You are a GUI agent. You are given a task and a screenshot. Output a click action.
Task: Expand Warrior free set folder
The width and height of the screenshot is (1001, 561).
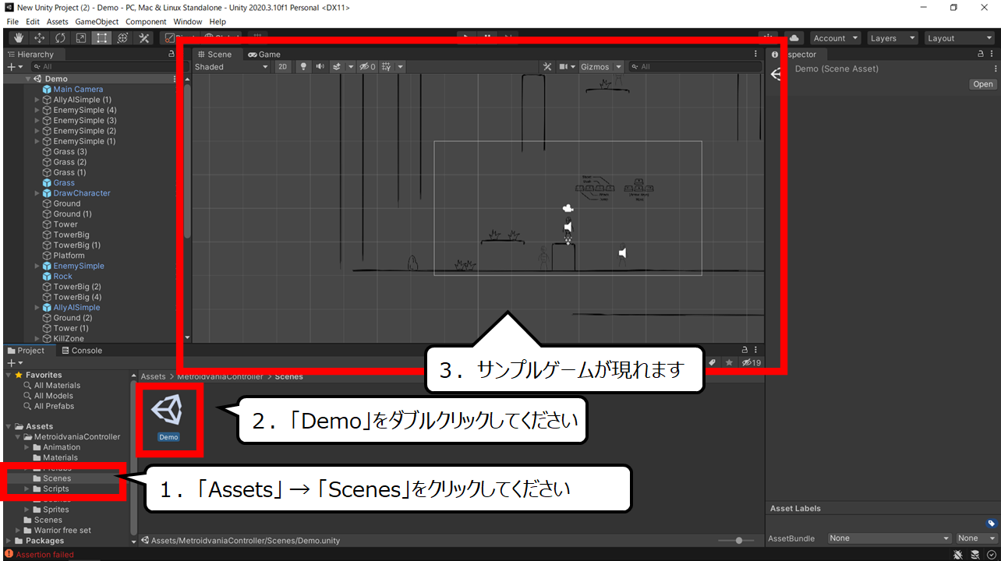tap(18, 531)
